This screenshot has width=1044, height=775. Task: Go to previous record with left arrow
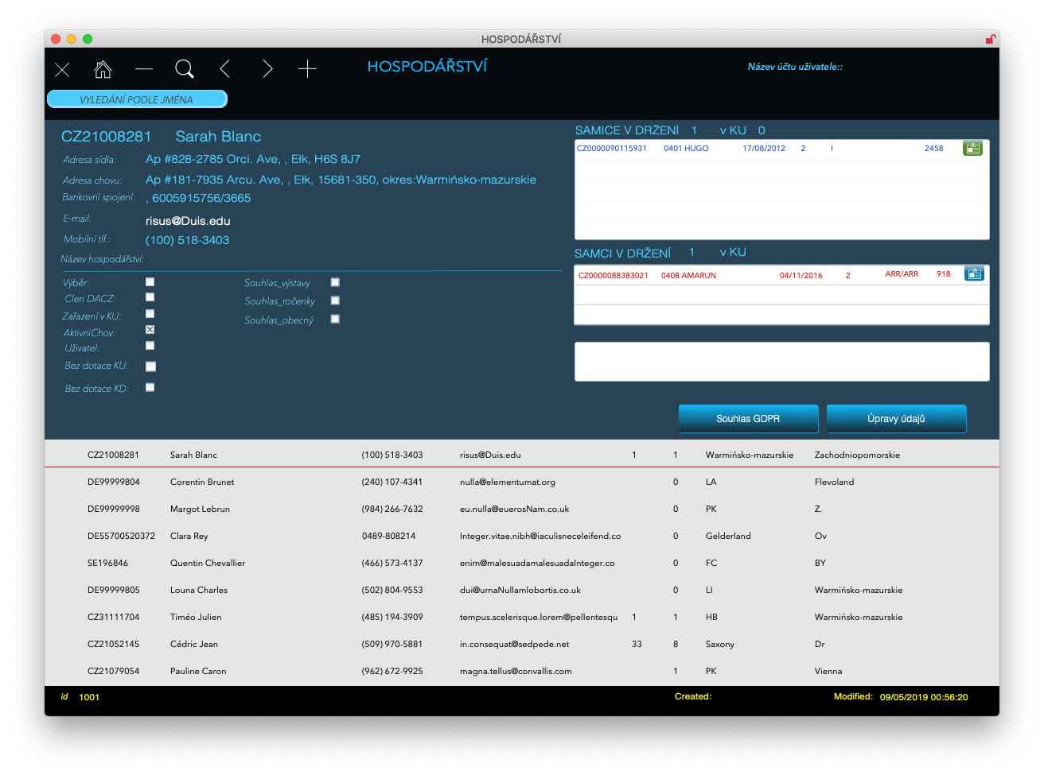pos(225,69)
